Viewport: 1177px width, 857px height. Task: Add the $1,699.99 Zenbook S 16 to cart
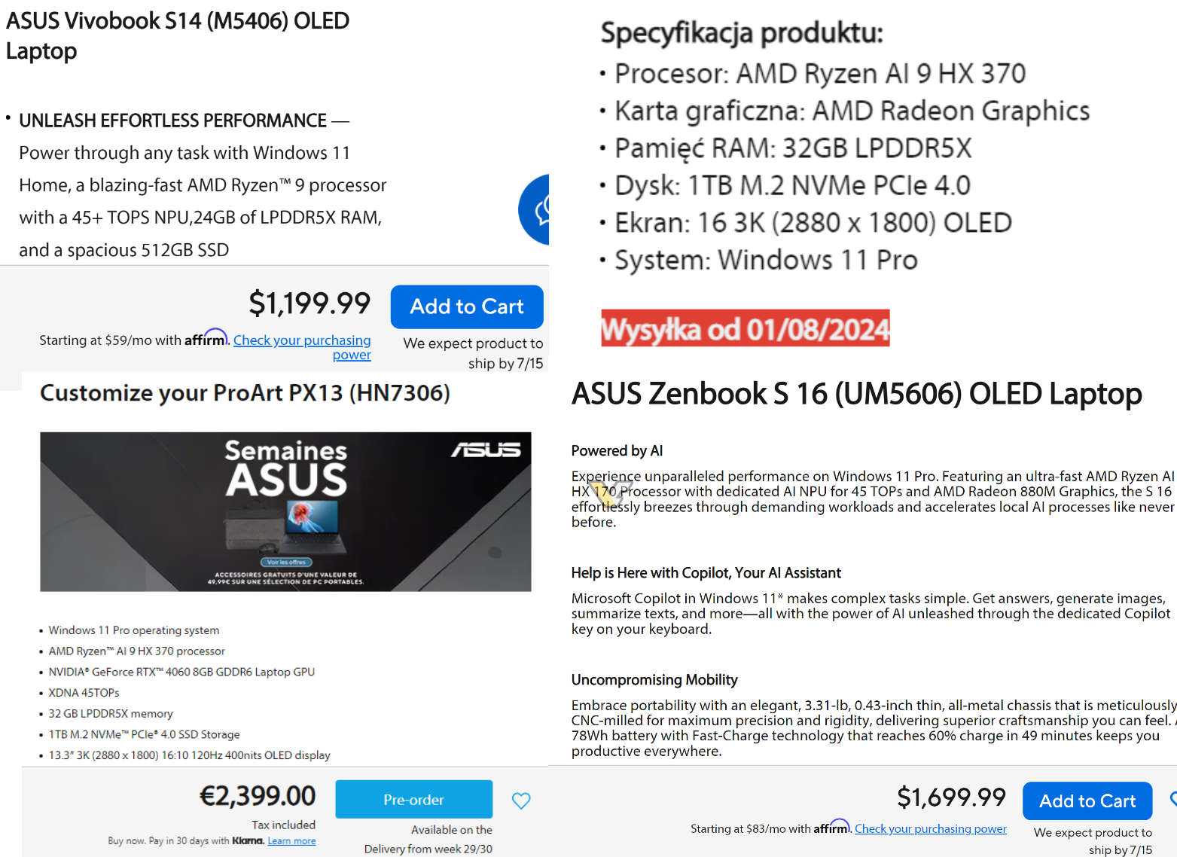pyautogui.click(x=1087, y=801)
